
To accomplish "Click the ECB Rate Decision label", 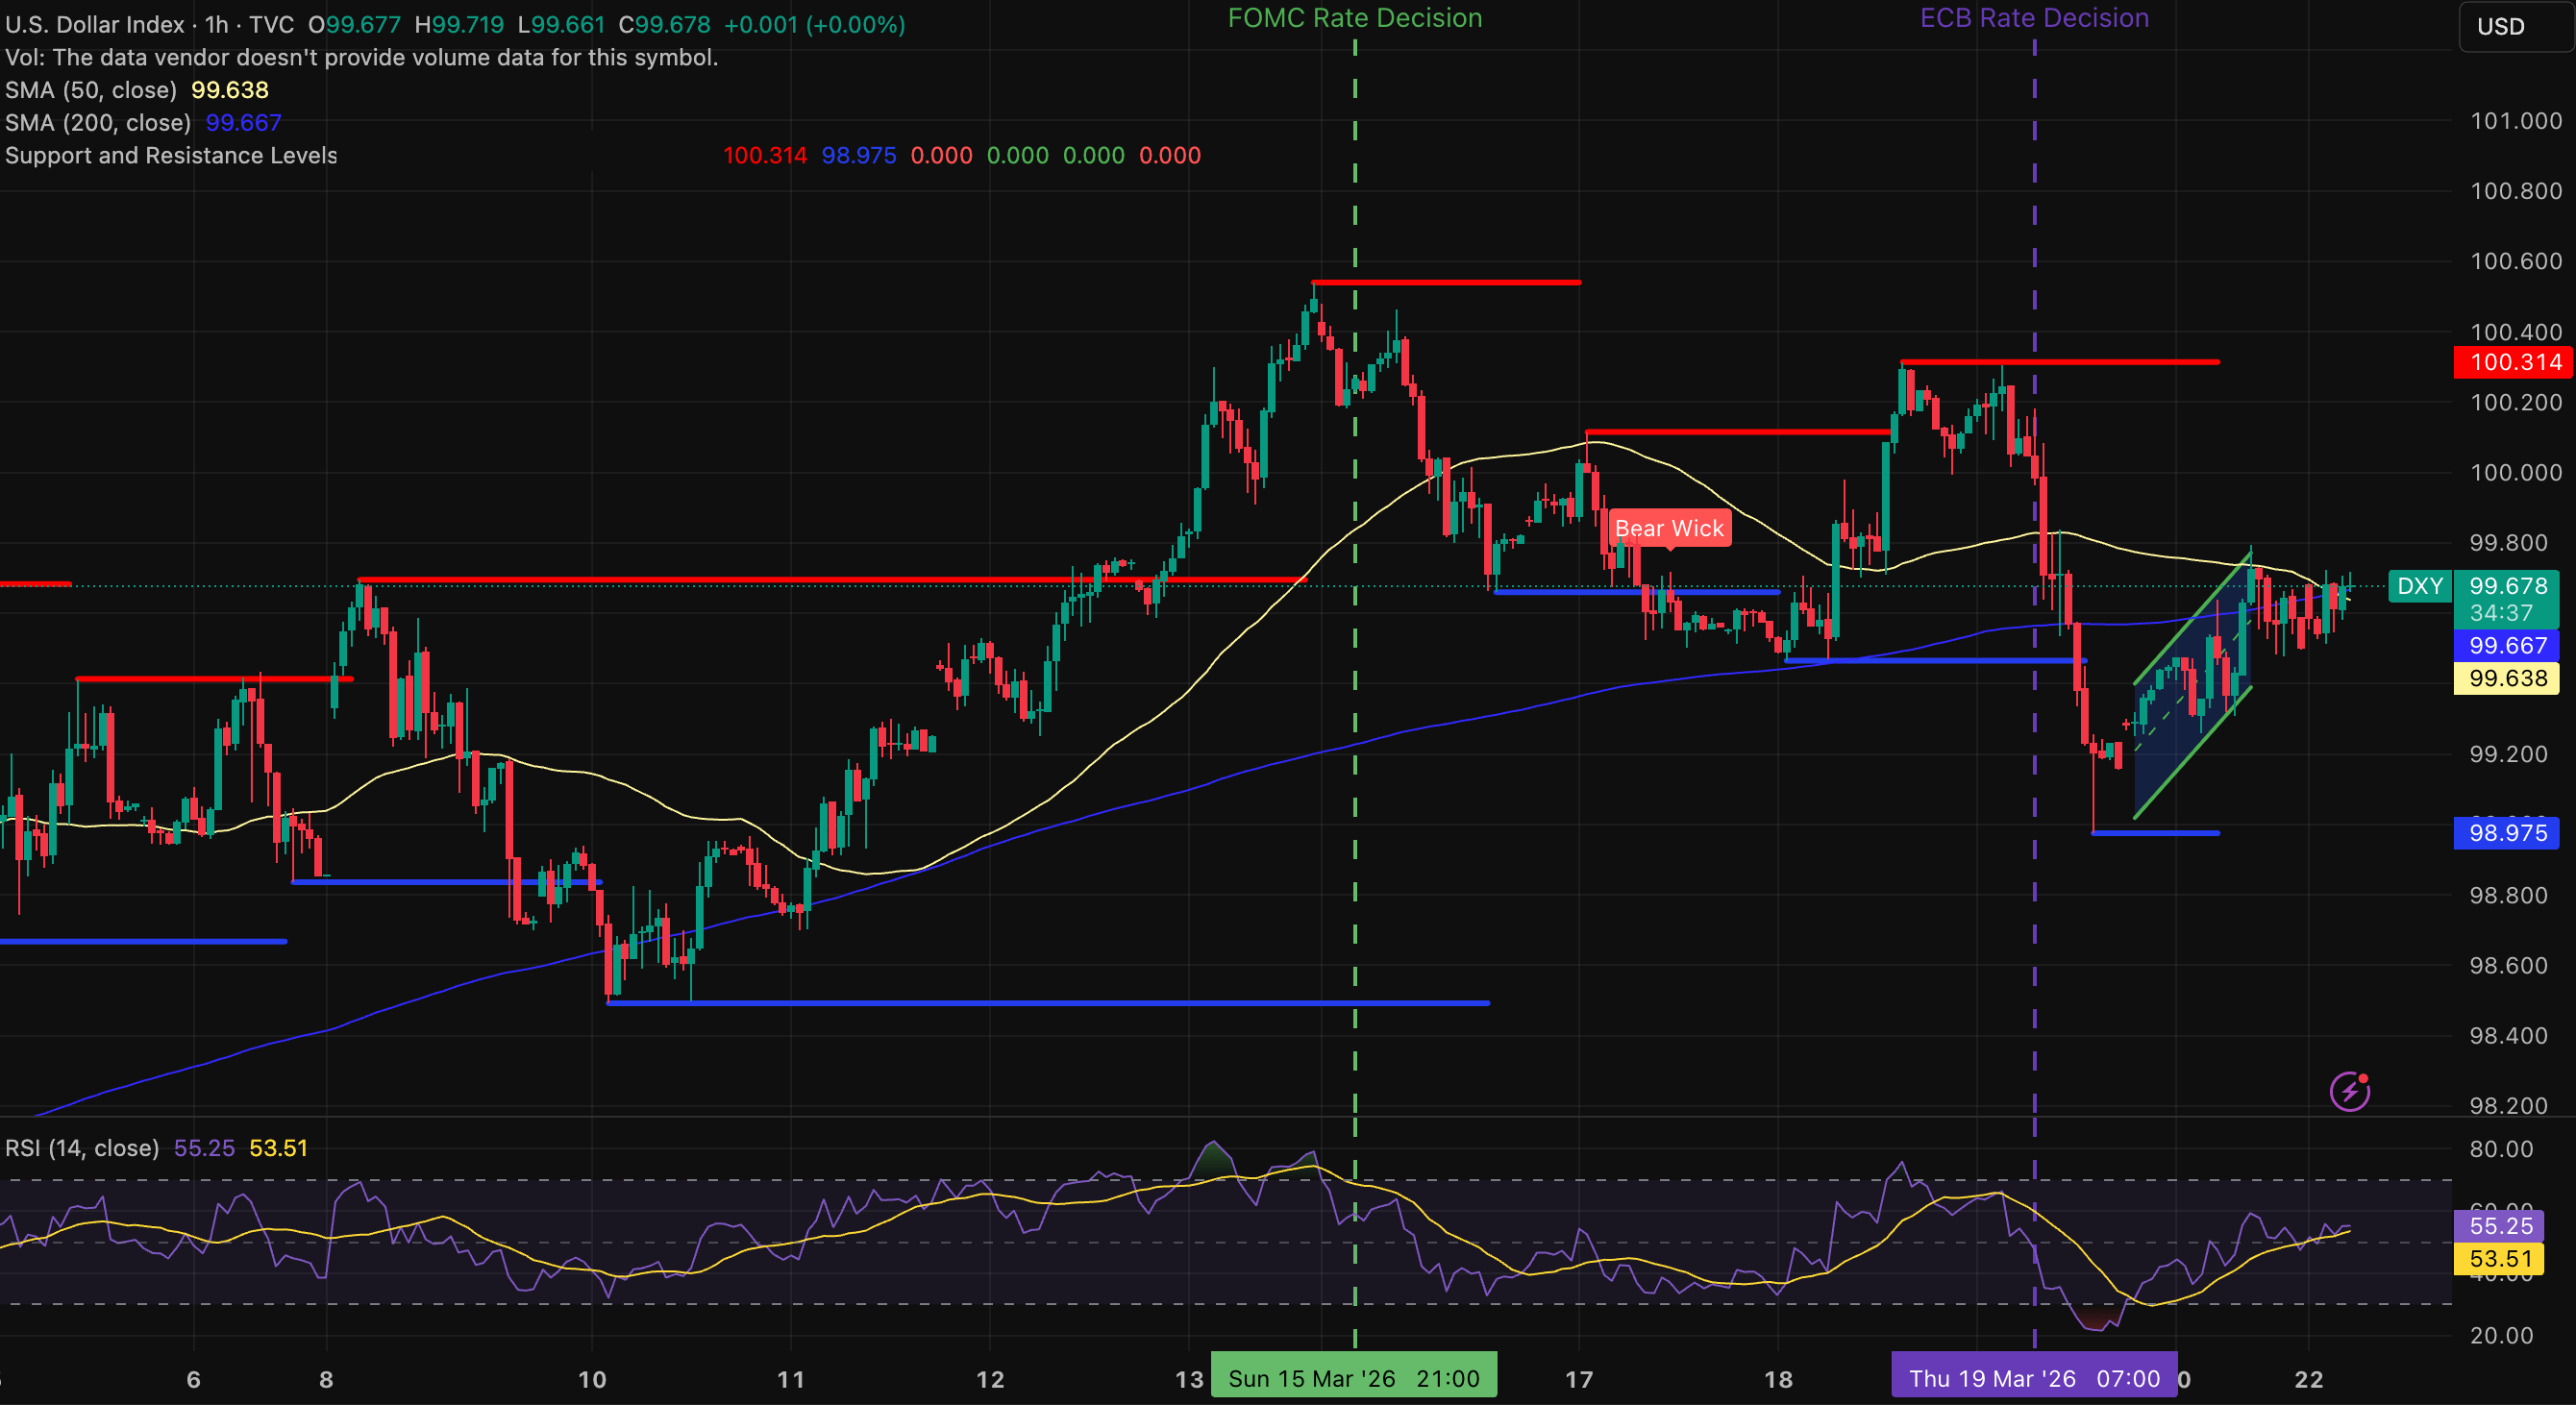I will (2033, 18).
